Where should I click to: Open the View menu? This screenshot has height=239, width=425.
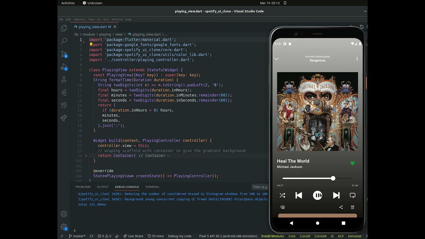tap(91, 19)
